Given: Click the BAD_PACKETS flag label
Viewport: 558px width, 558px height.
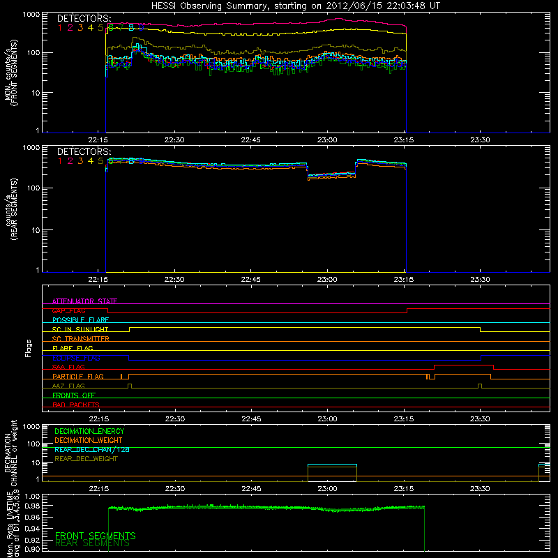Looking at the screenshot, I should click(x=76, y=405).
